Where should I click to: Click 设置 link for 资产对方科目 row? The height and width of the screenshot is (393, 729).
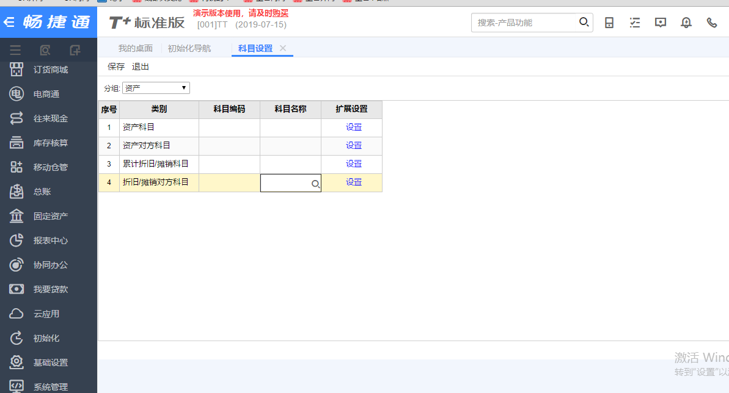(x=353, y=145)
